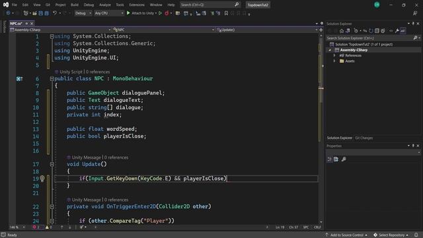Click the 0 references link above OnTriggerEnter2D
This screenshot has height=238, width=423.
(x=116, y=200)
